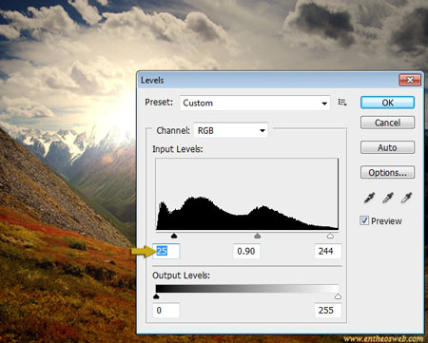Click the Cancel button
Viewport: 428px width, 343px height.
[387, 123]
